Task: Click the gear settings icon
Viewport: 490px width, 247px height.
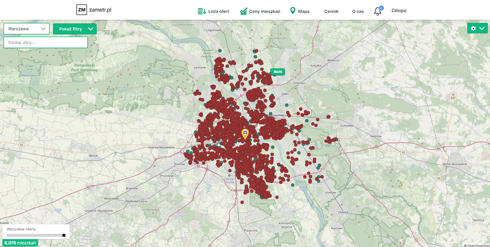Action: click(473, 28)
